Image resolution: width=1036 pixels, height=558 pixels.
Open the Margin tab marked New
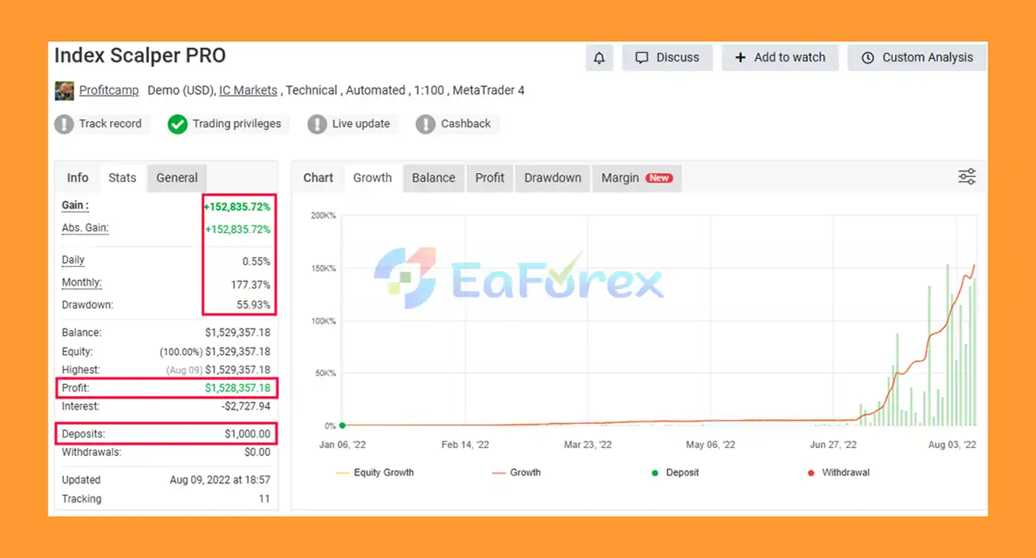(x=637, y=178)
